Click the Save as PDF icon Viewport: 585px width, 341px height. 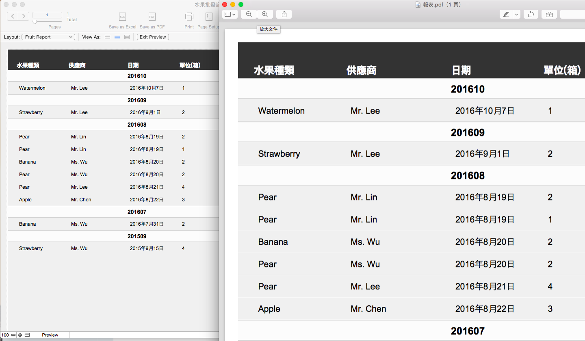tap(152, 17)
